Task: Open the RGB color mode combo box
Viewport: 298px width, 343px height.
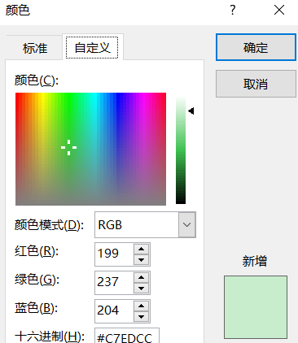Action: pyautogui.click(x=145, y=224)
